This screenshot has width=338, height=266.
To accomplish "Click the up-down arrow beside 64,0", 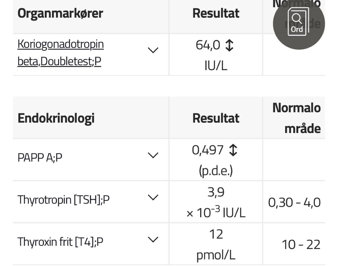I will click(229, 45).
